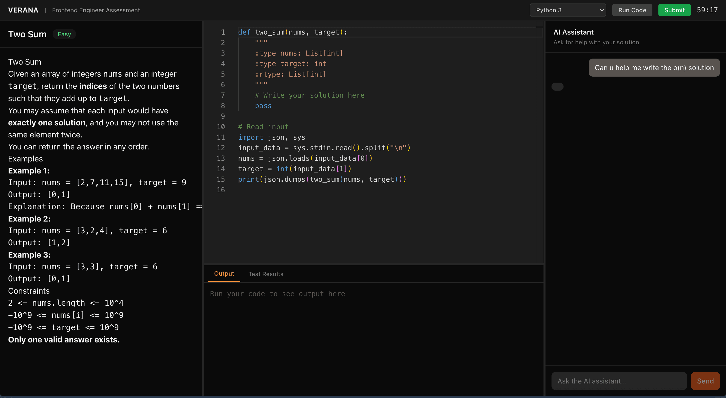Click the editor minimap scrollbar area
The image size is (726, 398).
click(539, 141)
